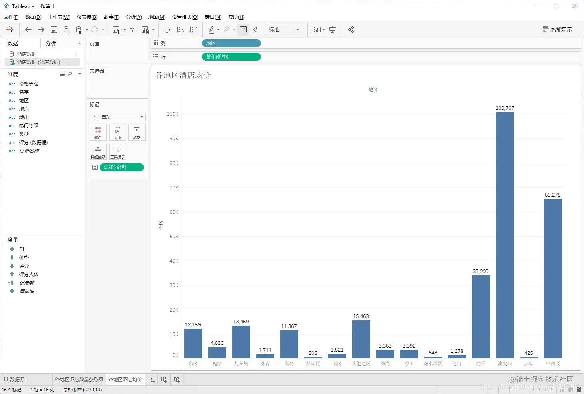Screen dimensions: 584x394
Task: Share workbook icon
Action: (351, 30)
